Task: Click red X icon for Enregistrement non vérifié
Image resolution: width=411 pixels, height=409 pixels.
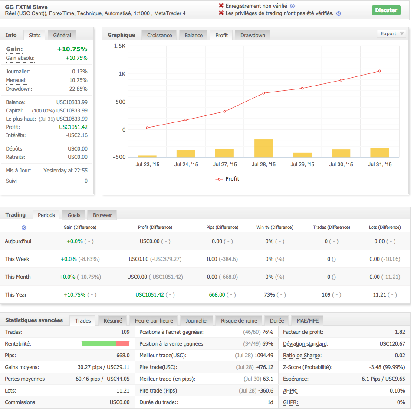Action: (221, 6)
